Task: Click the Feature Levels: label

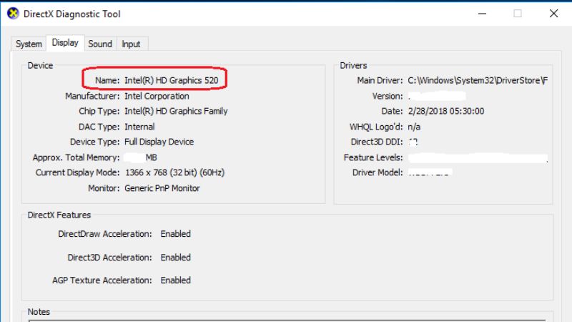Action: [x=373, y=157]
